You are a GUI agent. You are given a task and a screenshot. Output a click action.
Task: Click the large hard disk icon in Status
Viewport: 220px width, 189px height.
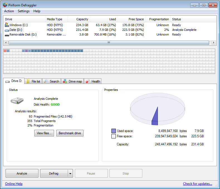17,101
